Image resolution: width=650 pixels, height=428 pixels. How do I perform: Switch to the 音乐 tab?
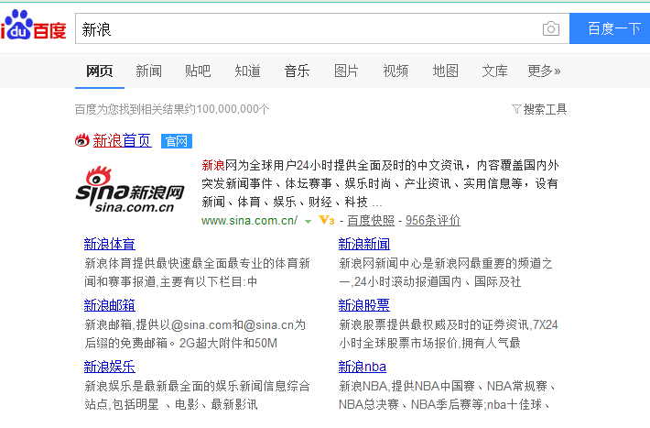point(297,71)
